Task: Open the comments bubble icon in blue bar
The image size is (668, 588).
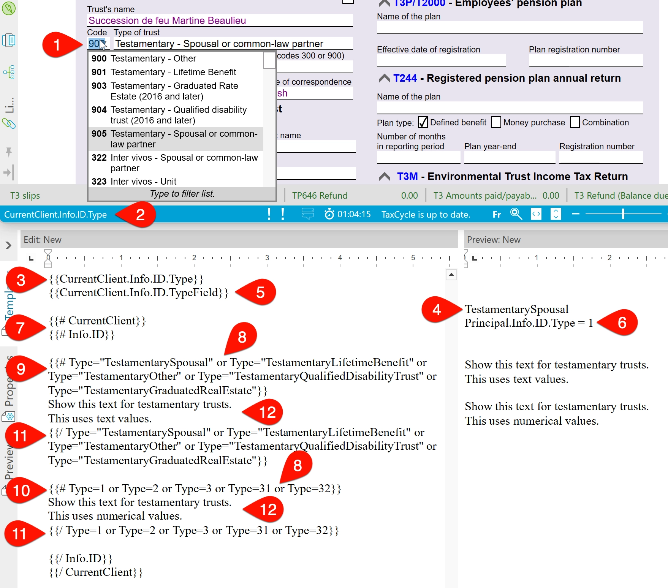Action: pos(308,214)
